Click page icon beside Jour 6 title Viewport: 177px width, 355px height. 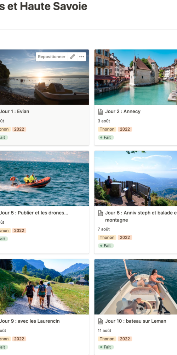coord(101,213)
